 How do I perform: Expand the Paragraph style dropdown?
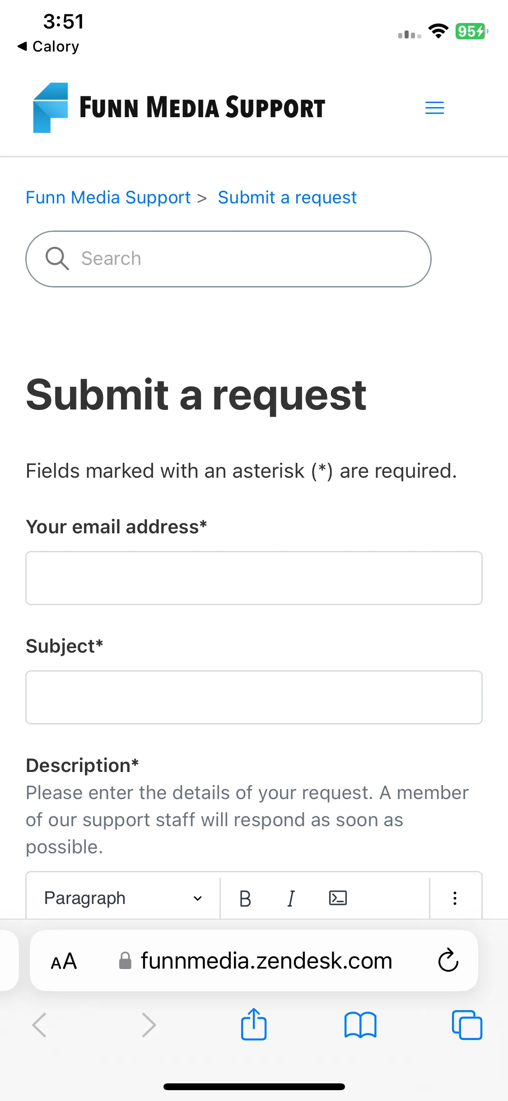[123, 898]
